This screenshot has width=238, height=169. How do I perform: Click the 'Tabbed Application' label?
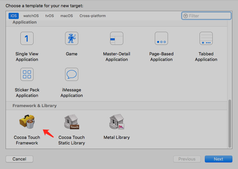click(x=206, y=57)
